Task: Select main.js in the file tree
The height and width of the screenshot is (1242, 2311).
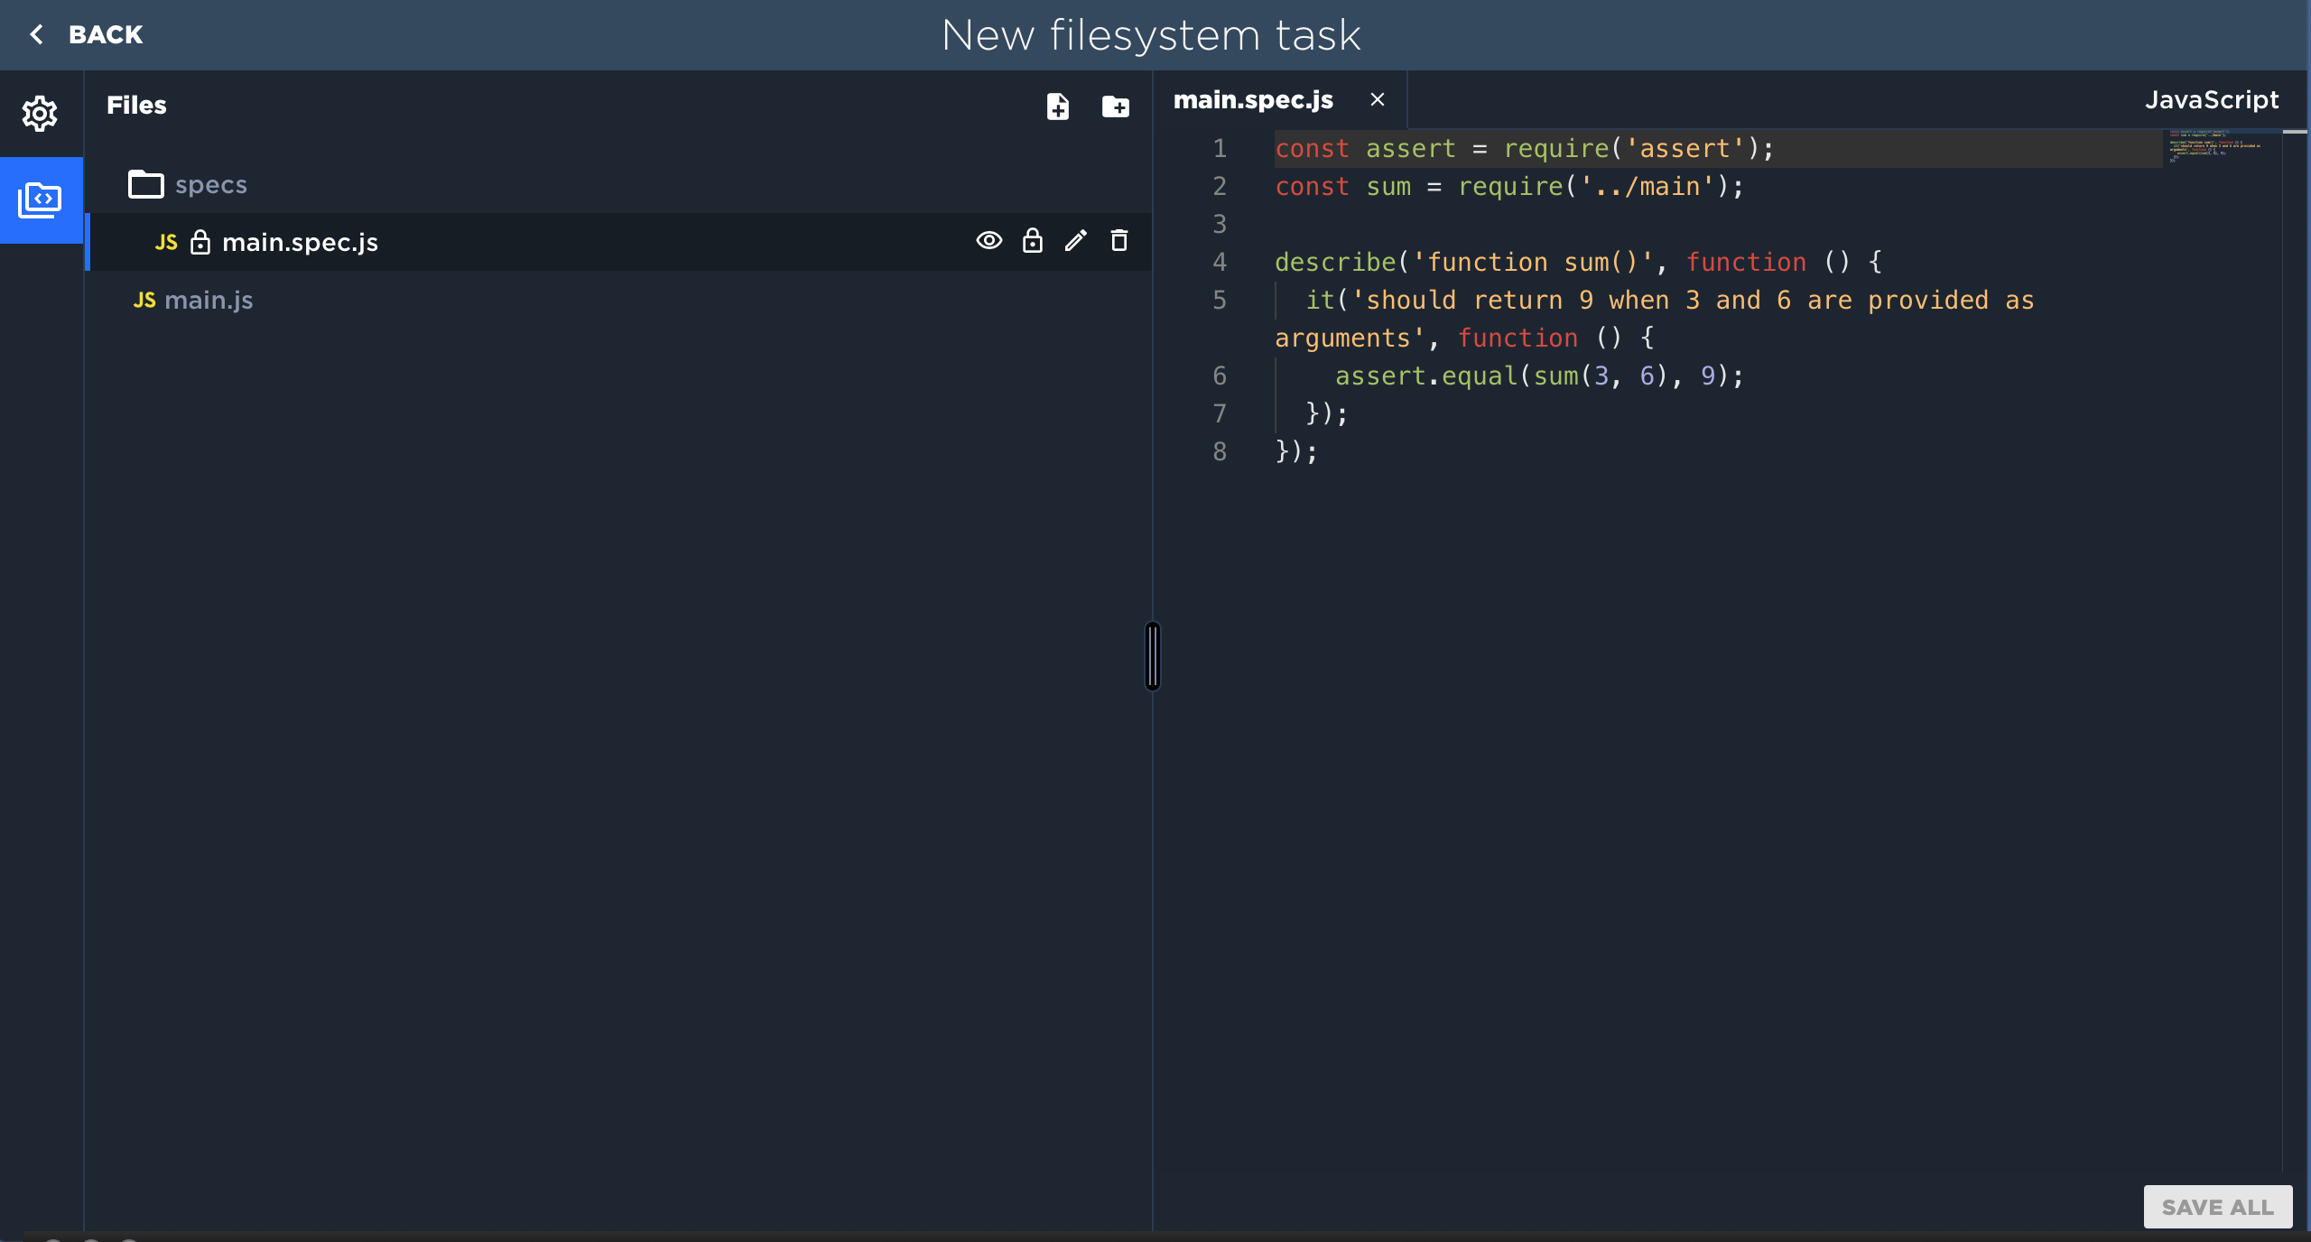Action: coord(209,300)
